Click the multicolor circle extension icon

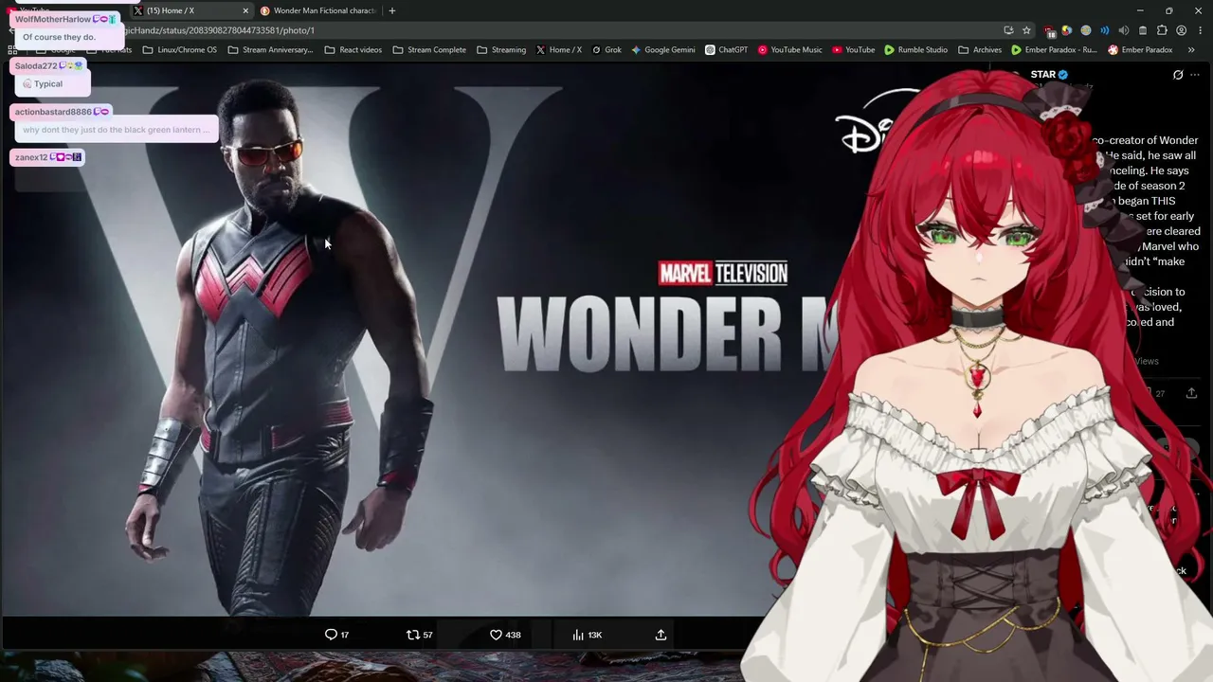pos(1067,30)
